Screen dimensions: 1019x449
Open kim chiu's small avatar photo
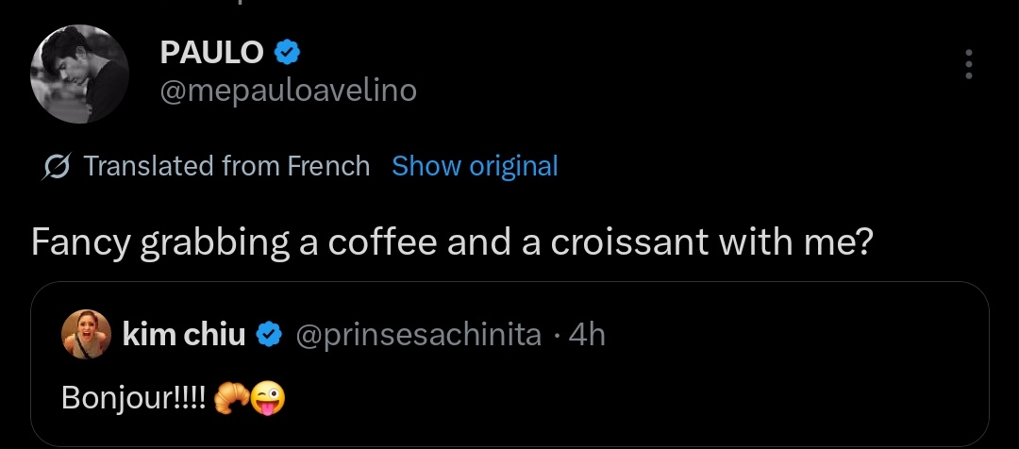click(x=84, y=336)
